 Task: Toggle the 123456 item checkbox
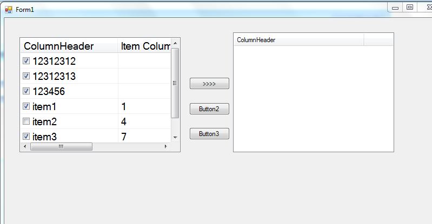[x=26, y=91]
